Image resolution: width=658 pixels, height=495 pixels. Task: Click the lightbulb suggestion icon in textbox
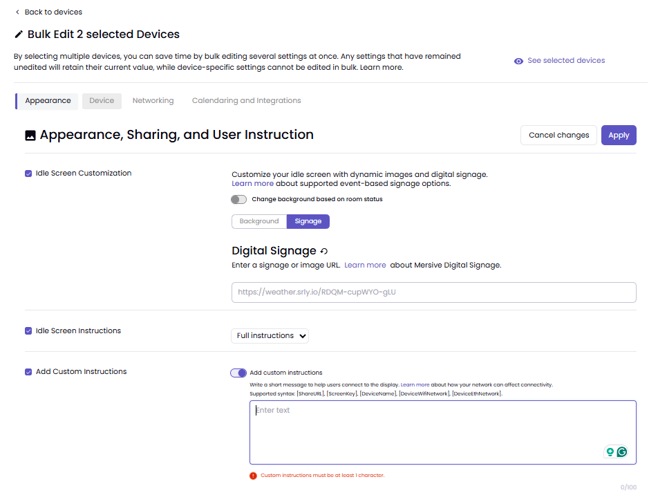(x=610, y=451)
